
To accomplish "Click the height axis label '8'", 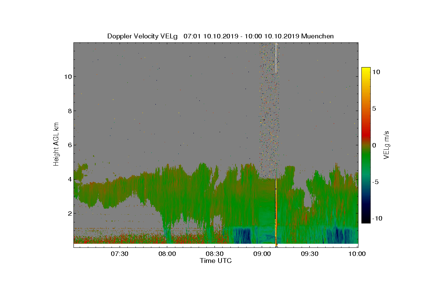I will (x=69, y=111).
